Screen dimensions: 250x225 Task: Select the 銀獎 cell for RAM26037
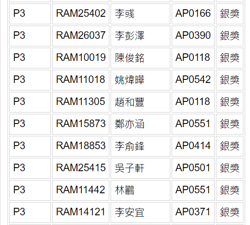(x=230, y=36)
